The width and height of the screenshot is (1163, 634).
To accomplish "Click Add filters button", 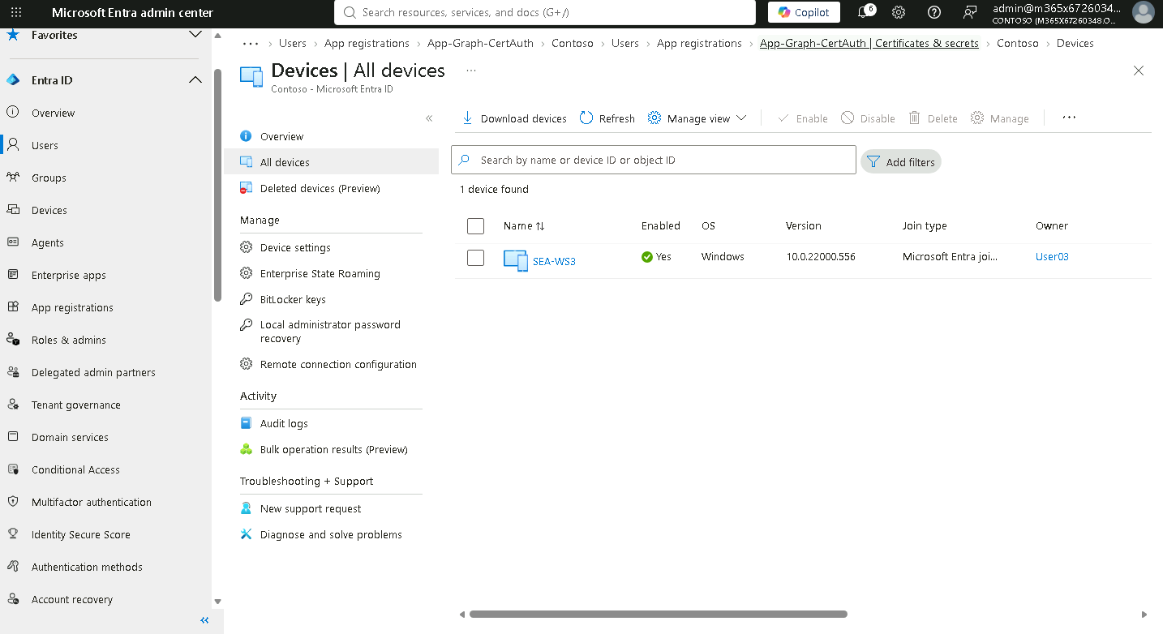I will pos(901,162).
